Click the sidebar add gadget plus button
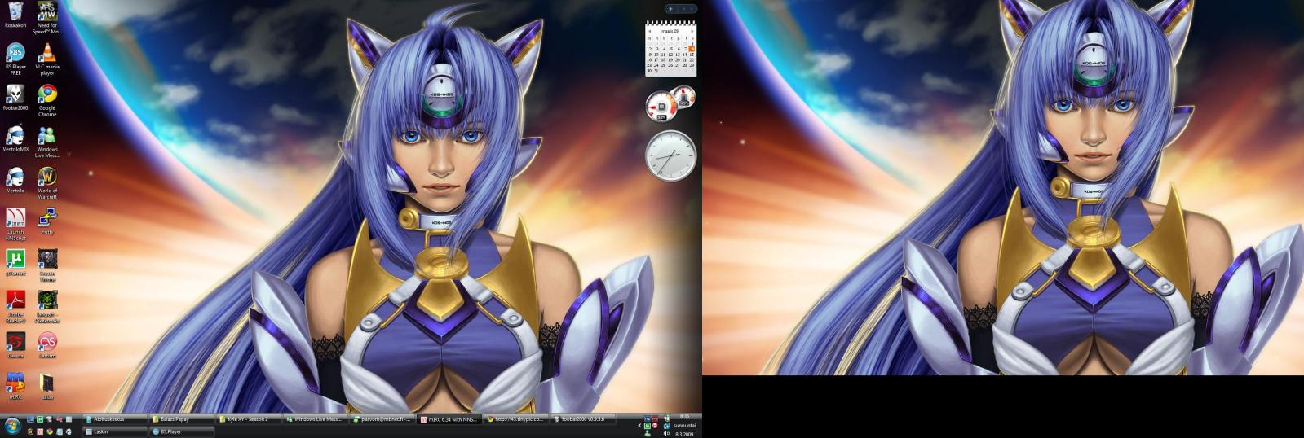The width and height of the screenshot is (1304, 438). tap(670, 9)
